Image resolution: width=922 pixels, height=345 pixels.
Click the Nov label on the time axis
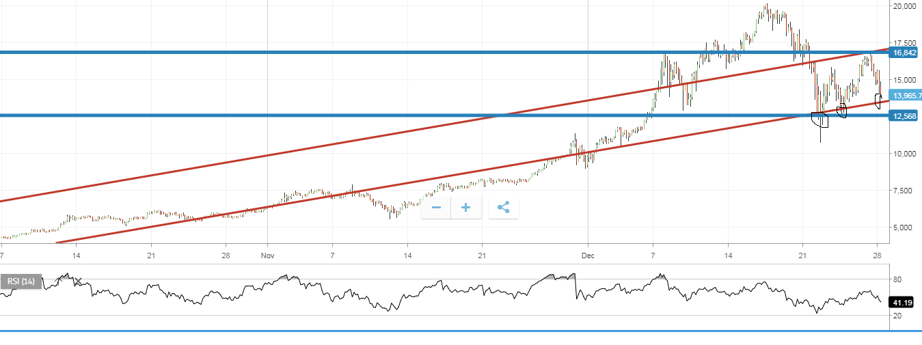tap(267, 256)
